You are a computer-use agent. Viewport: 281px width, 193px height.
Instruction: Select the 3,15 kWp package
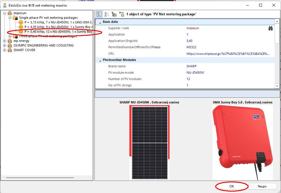point(58,22)
